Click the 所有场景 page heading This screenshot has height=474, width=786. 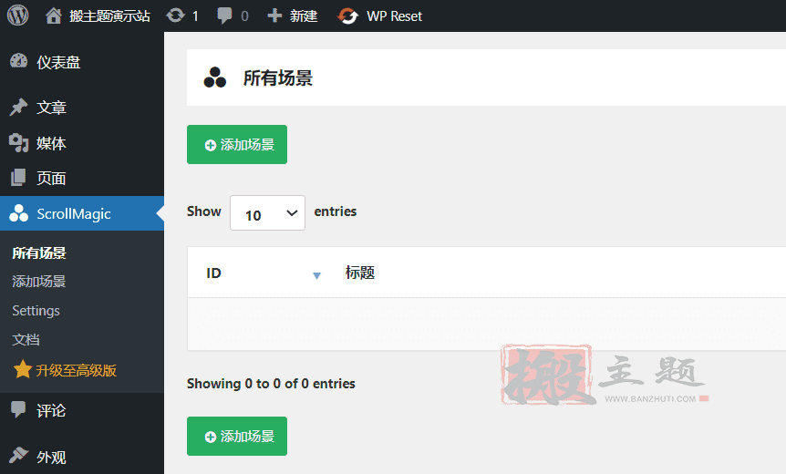(278, 78)
